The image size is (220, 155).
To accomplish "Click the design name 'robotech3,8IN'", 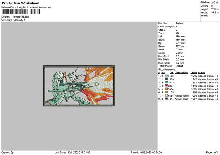I will pos(21,17).
